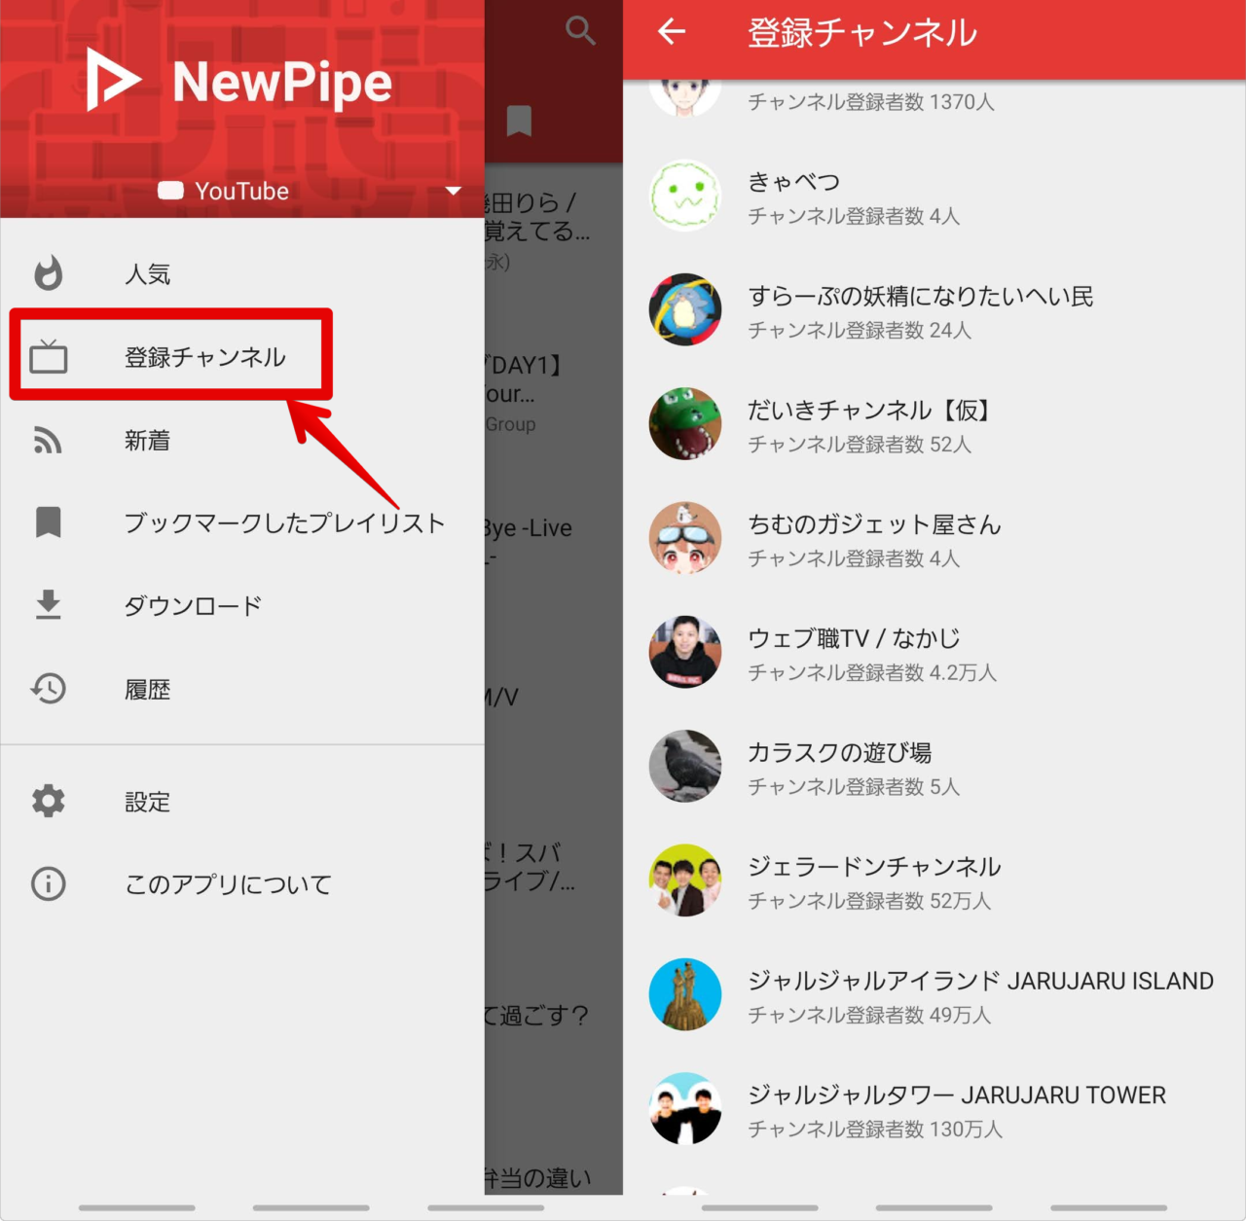Open the ちむのガジェット屋さん avatar
The width and height of the screenshot is (1246, 1221).
pyautogui.click(x=685, y=538)
